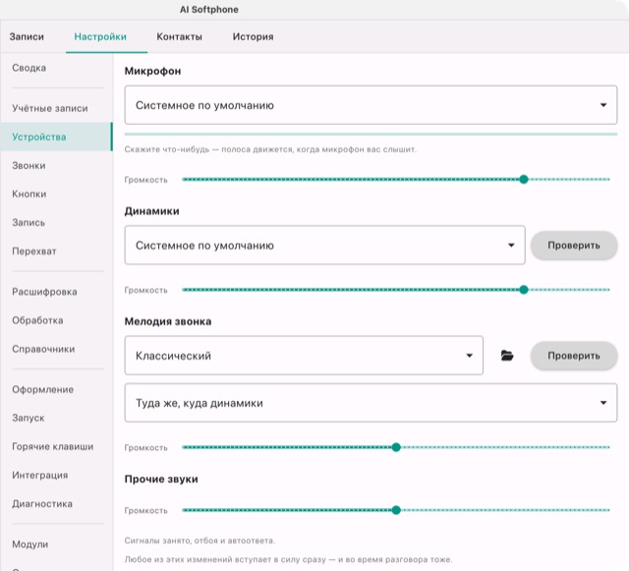Screen dimensions: 629x571
Task: Select Устройства in the sidebar
Action: 56,137
